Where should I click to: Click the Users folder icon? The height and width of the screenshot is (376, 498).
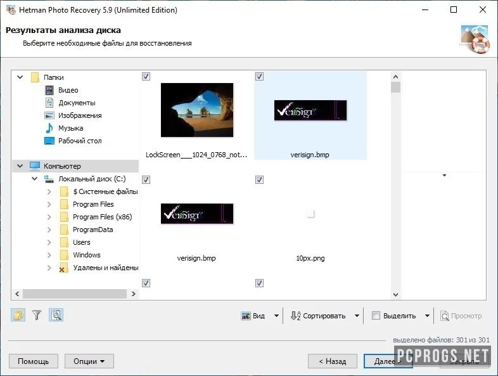click(x=64, y=242)
